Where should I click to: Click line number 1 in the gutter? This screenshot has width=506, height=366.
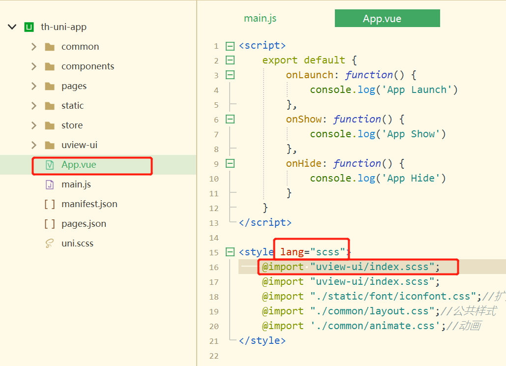[216, 46]
